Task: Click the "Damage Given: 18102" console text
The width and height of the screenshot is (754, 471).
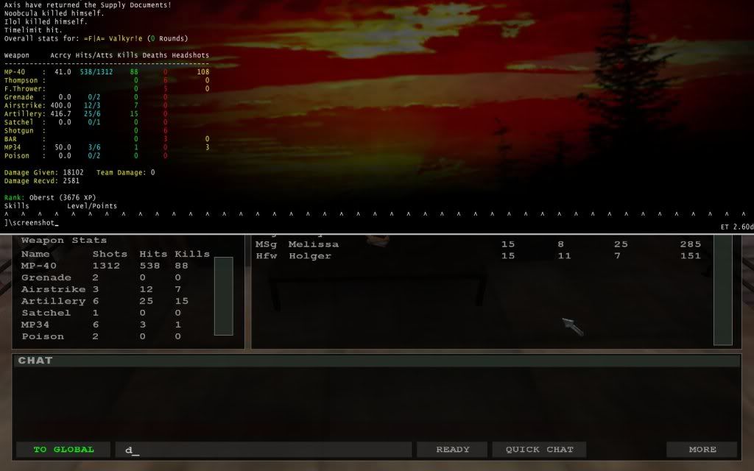Action: 43,172
